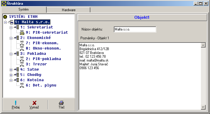Image resolution: width=210 pixels, height=114 pixels.
Task: Click the Názov objektu input field
Action: [135, 29]
